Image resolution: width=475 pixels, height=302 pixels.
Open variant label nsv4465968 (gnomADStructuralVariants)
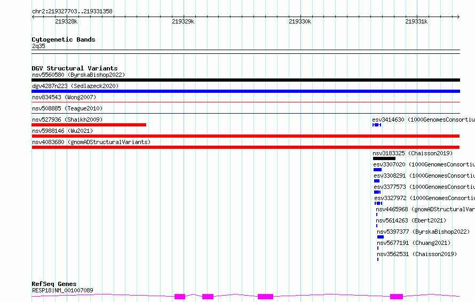425,209
